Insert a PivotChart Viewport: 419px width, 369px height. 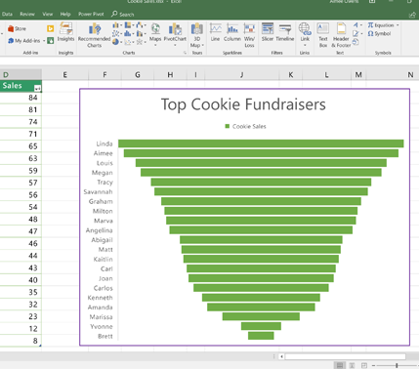(175, 34)
